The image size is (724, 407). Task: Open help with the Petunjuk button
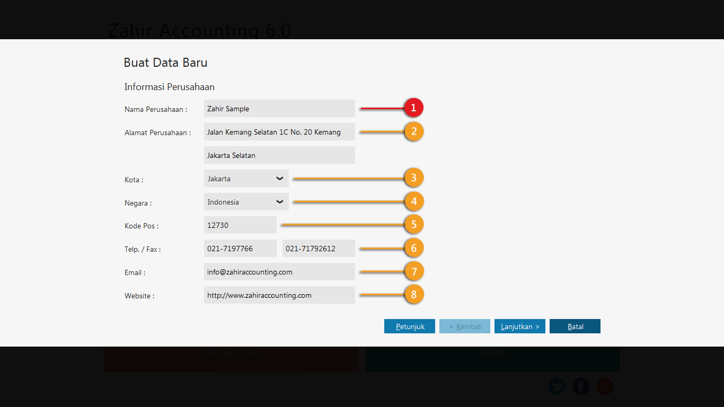(410, 326)
